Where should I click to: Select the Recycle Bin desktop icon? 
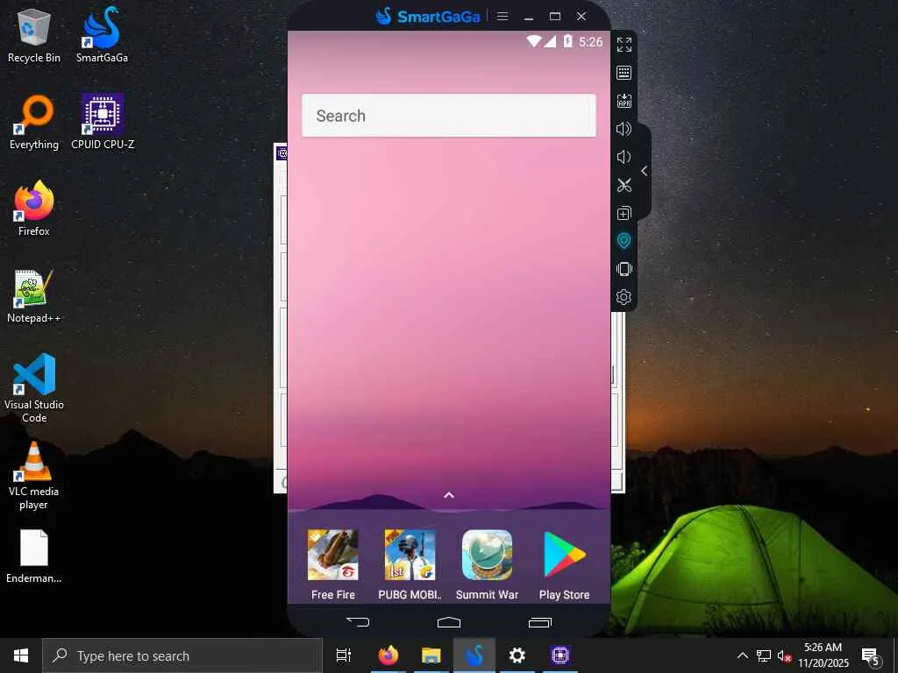pos(34,35)
